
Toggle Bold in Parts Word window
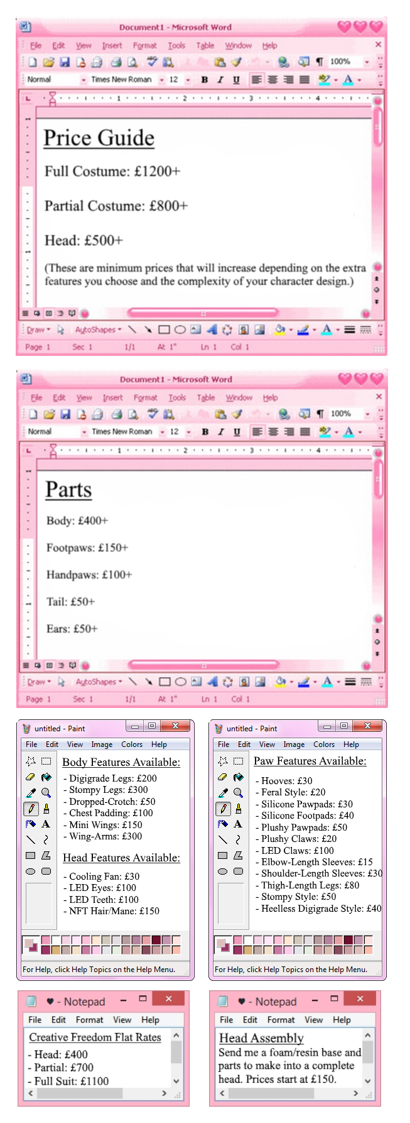[205, 432]
